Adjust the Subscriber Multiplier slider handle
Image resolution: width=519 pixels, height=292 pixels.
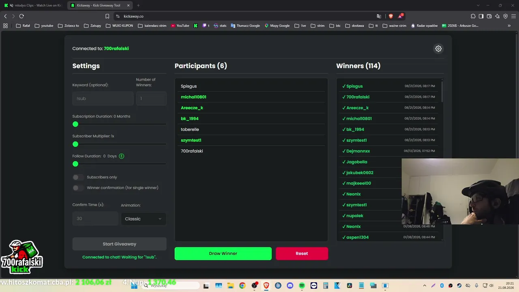(75, 144)
